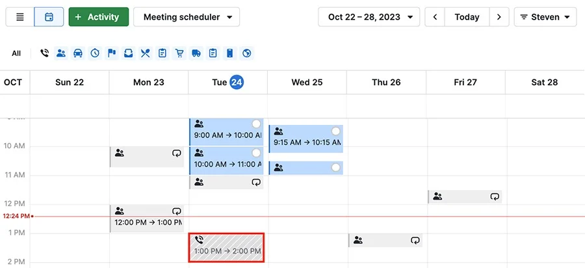Expand the Oct 22 – 28, 2023 date picker
The height and width of the screenshot is (268, 585).
click(x=369, y=17)
